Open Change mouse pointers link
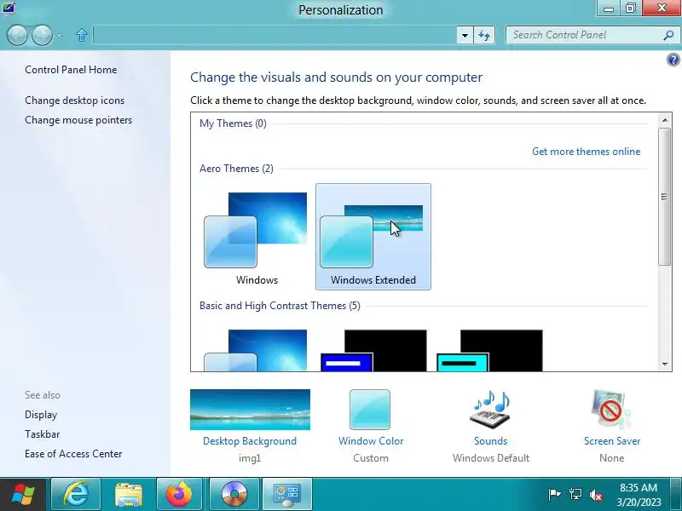 coord(78,120)
